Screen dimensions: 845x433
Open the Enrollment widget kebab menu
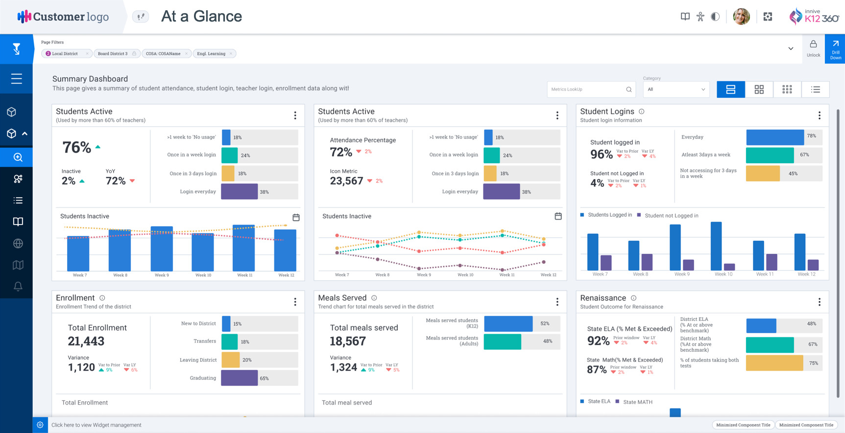(295, 302)
